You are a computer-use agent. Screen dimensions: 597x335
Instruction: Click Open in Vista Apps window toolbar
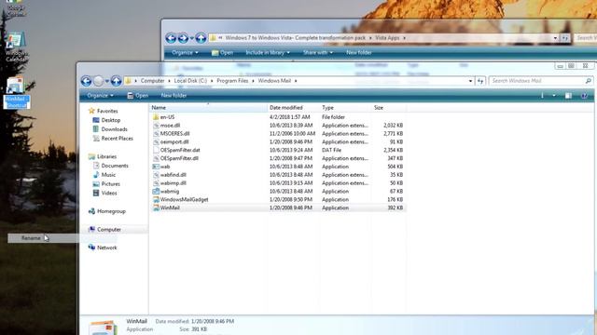222,52
